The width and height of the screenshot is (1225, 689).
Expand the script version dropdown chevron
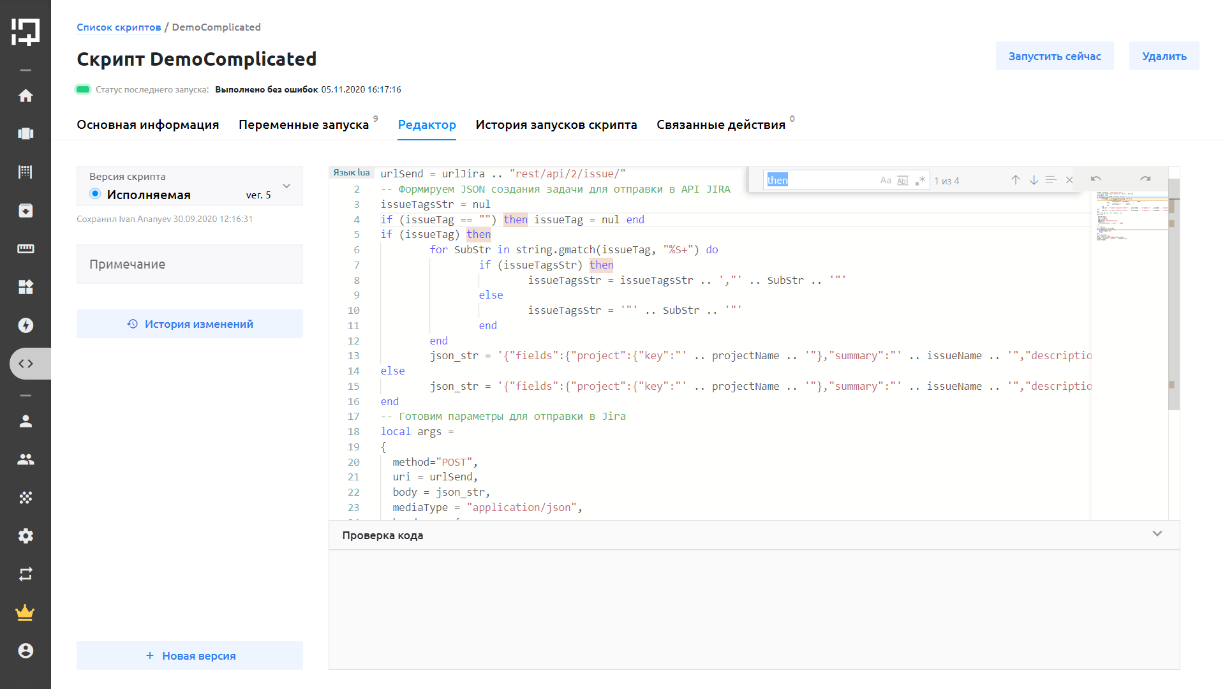coord(286,186)
